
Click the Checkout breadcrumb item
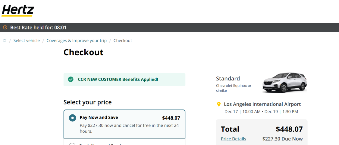click(123, 41)
